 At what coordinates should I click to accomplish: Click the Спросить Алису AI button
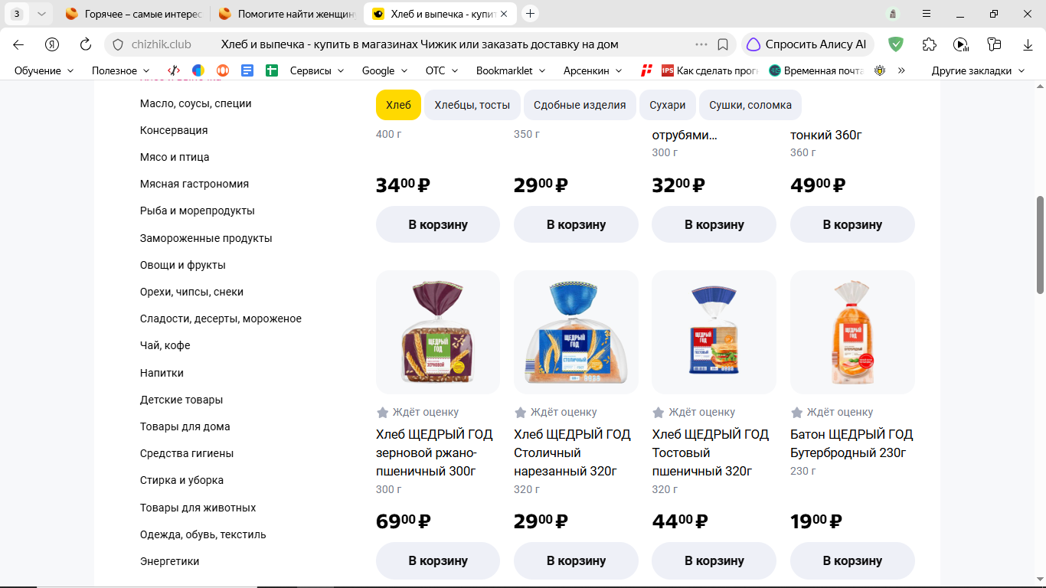[x=807, y=44]
